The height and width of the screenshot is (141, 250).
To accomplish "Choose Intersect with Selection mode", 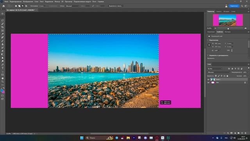I will pyautogui.click(x=26, y=6).
